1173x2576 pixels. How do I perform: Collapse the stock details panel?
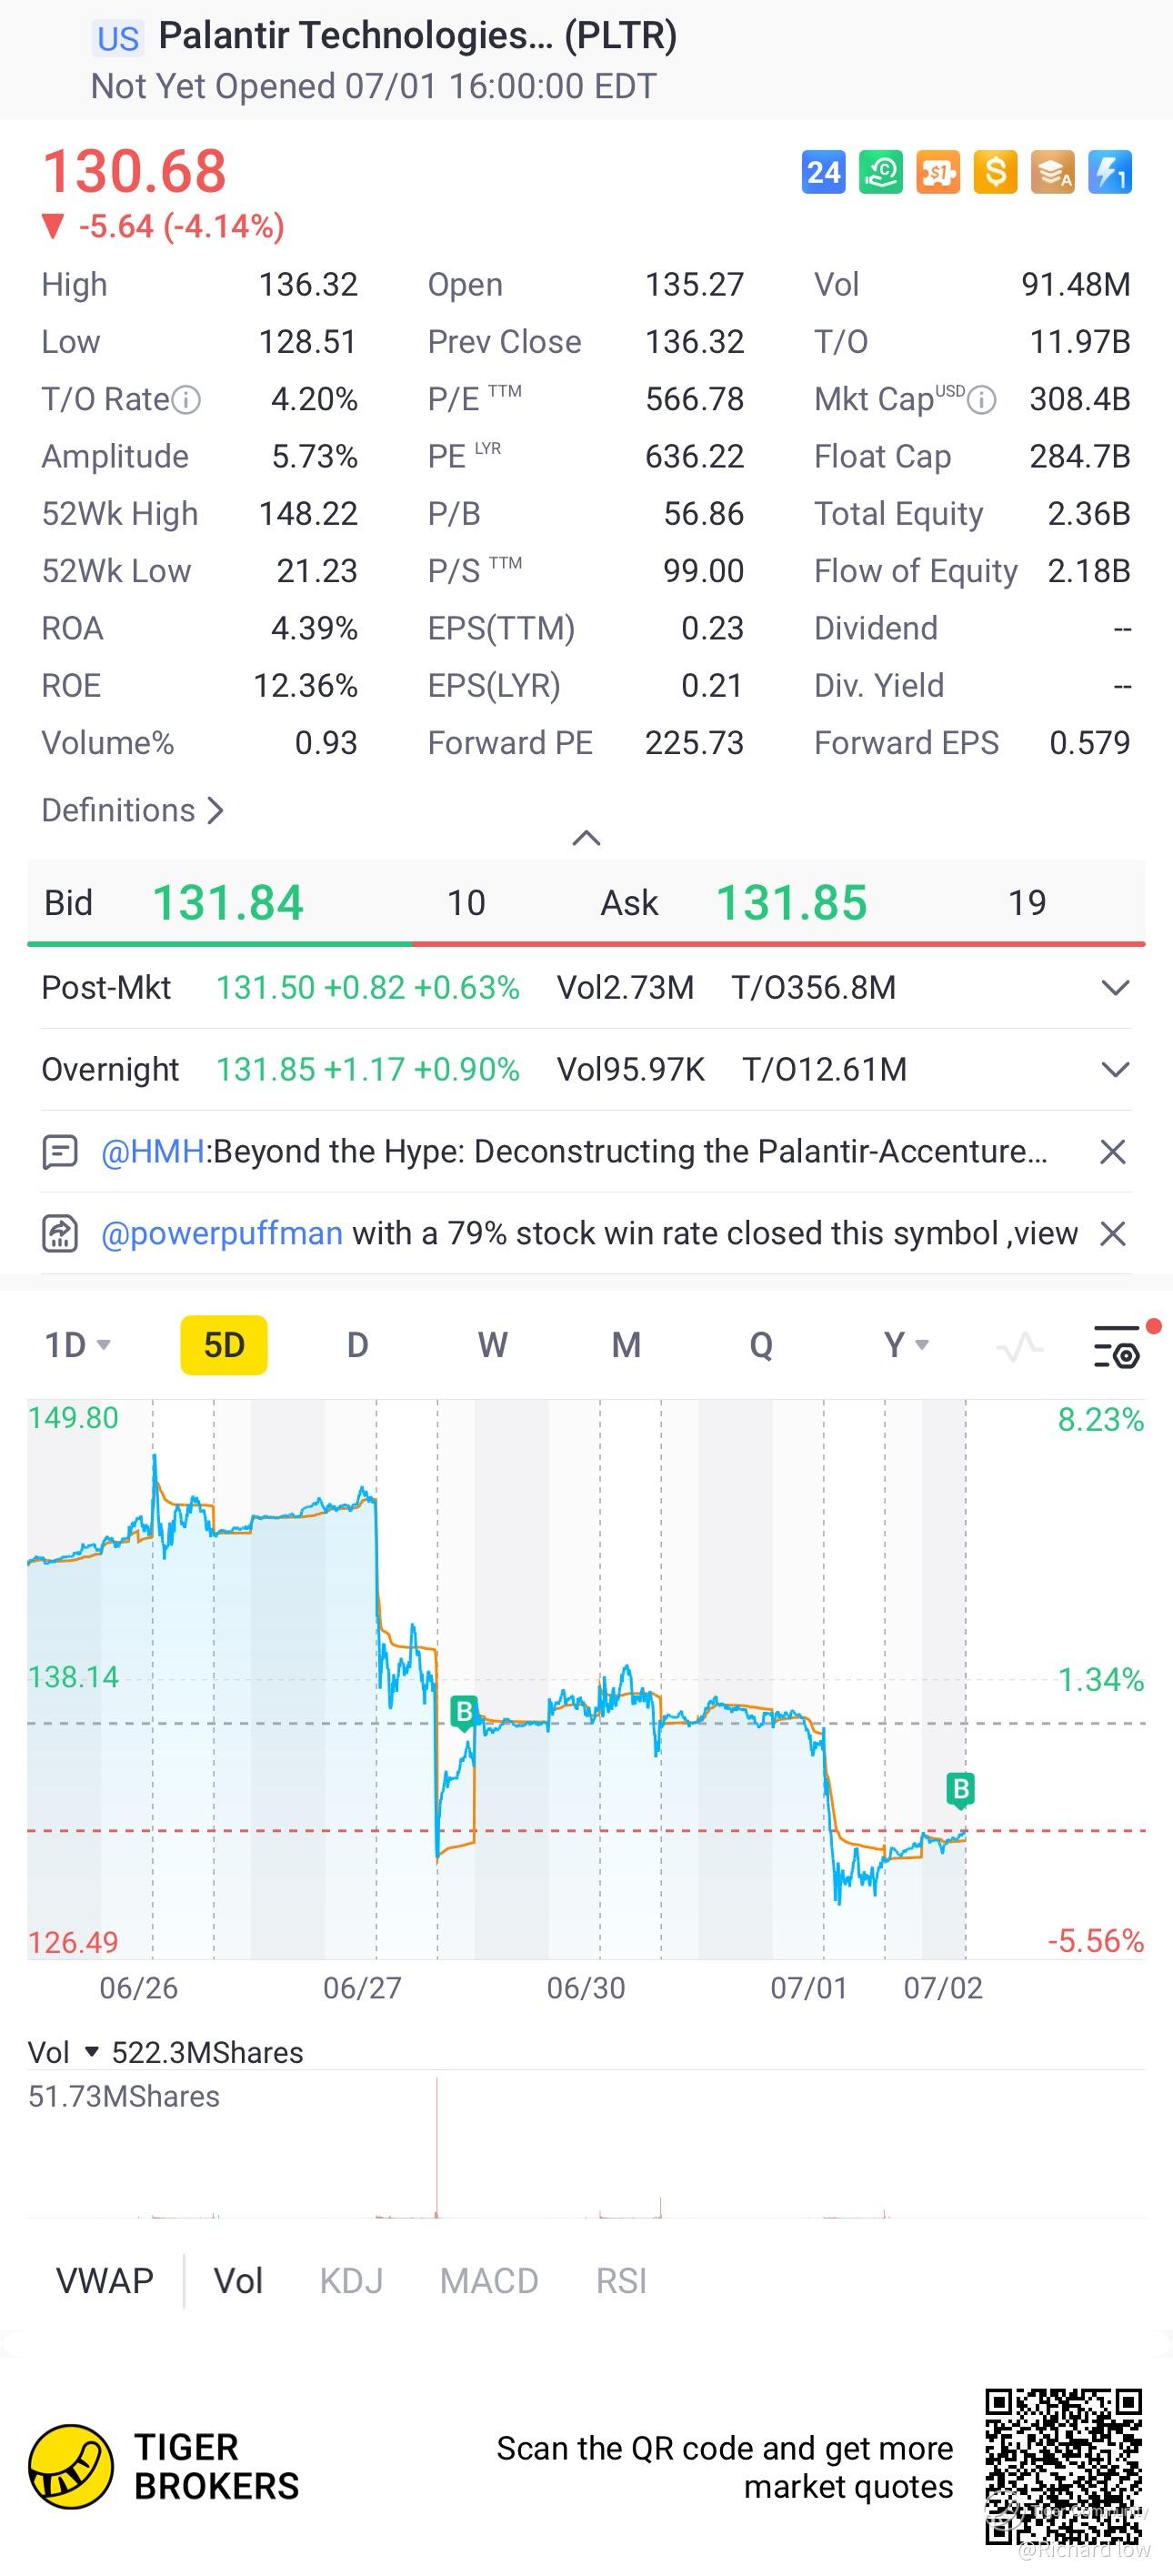[586, 838]
